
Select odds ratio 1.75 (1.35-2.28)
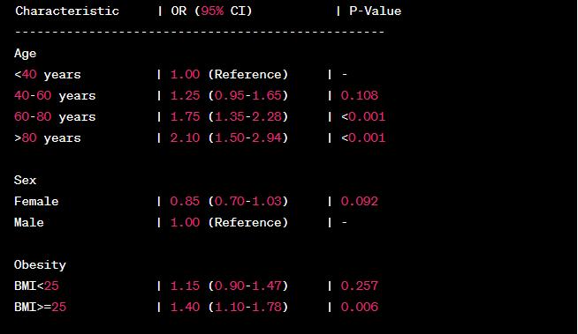[x=229, y=117]
